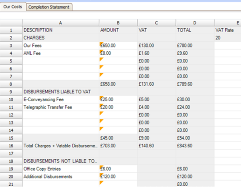The height and width of the screenshot is (187, 241).
Task: Click the charges subtotal VAT £131.60 cell
Action: [156, 84]
